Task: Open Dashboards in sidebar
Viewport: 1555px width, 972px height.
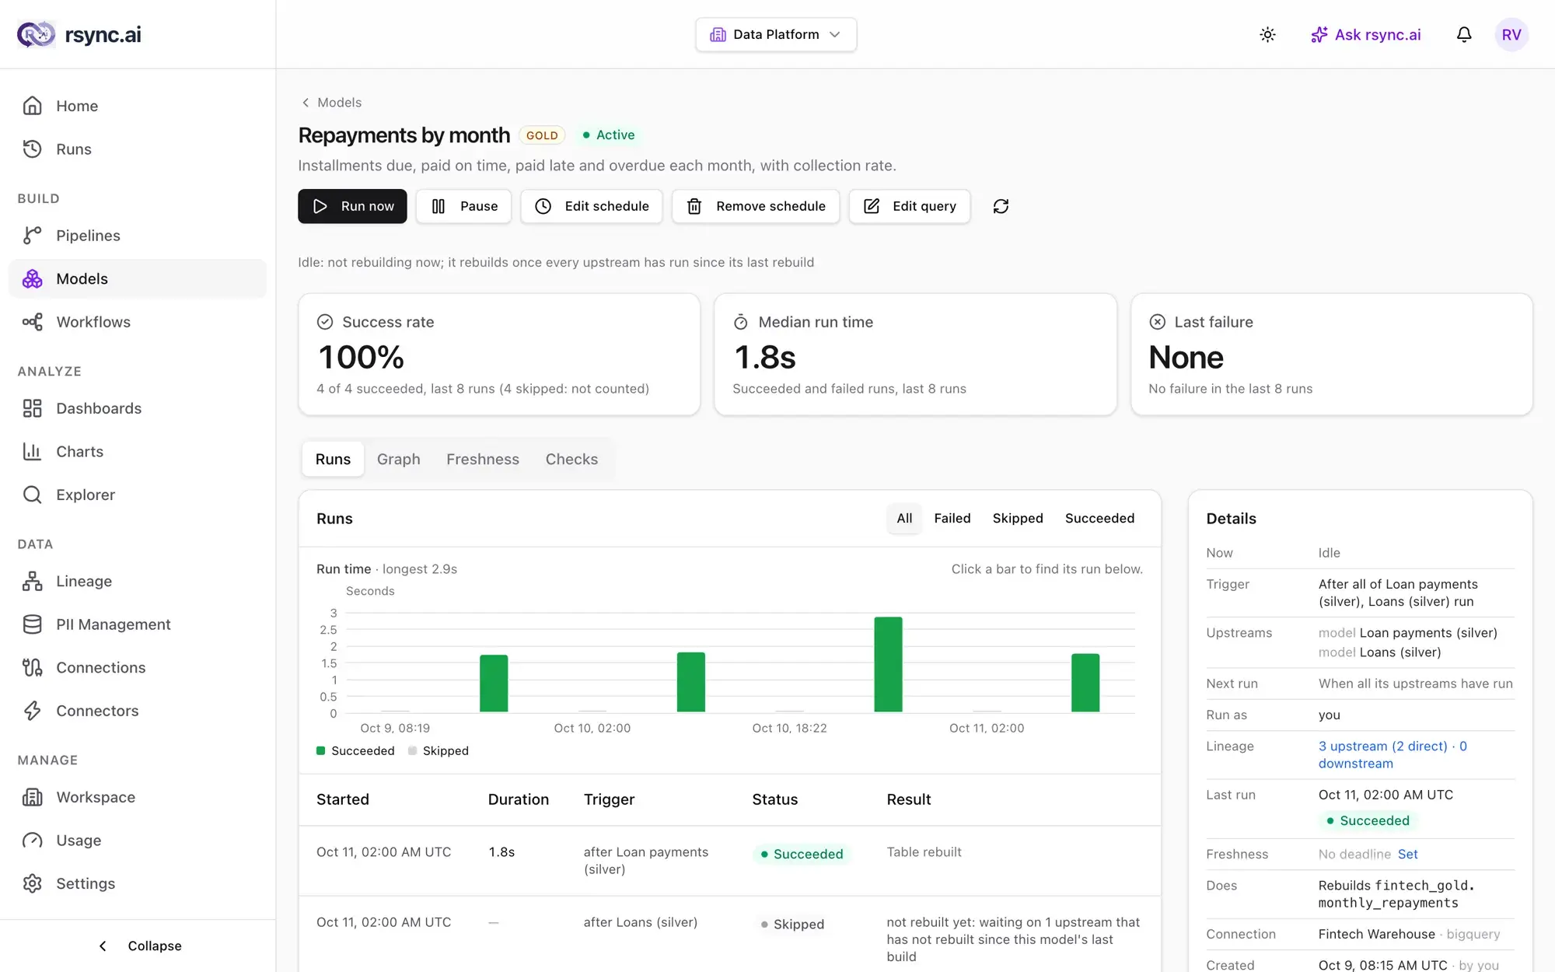Action: [x=138, y=408]
